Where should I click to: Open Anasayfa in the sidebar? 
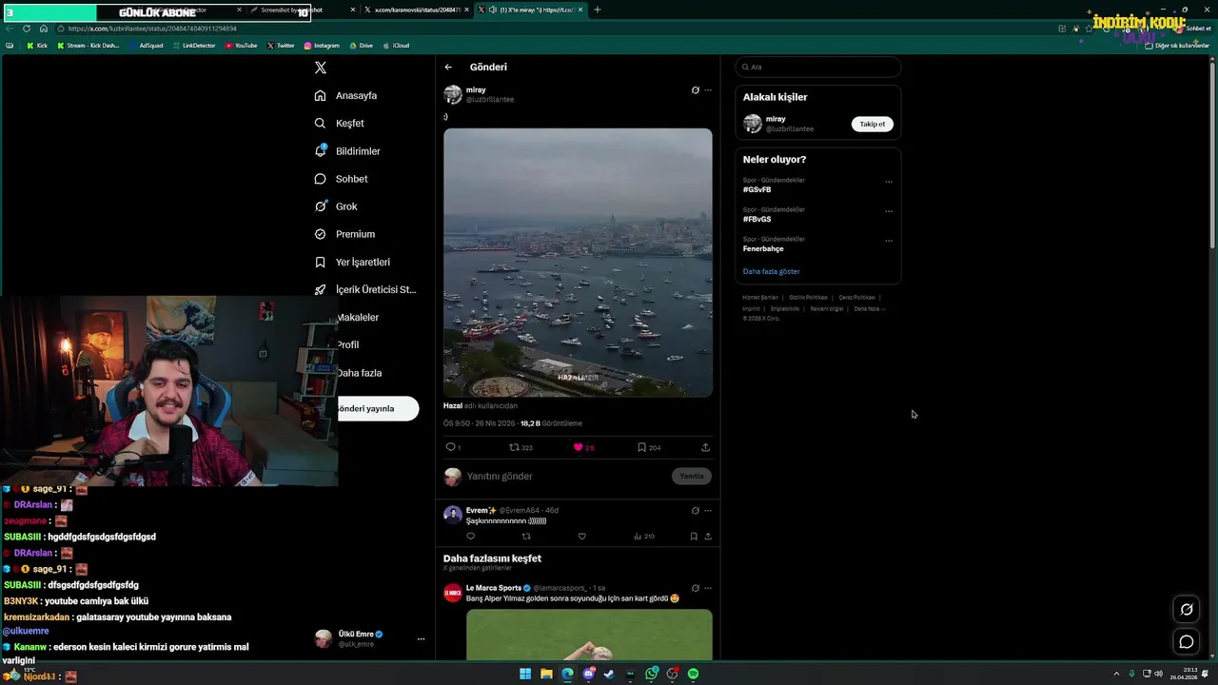click(345, 95)
